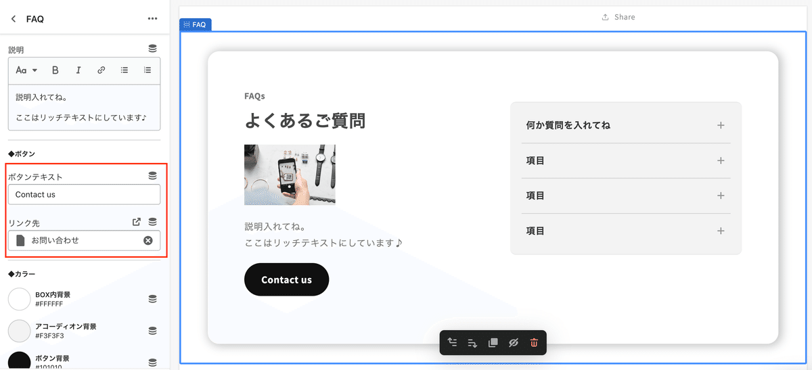The image size is (812, 370).
Task: Open the リンク先 link in new window
Action: click(137, 222)
